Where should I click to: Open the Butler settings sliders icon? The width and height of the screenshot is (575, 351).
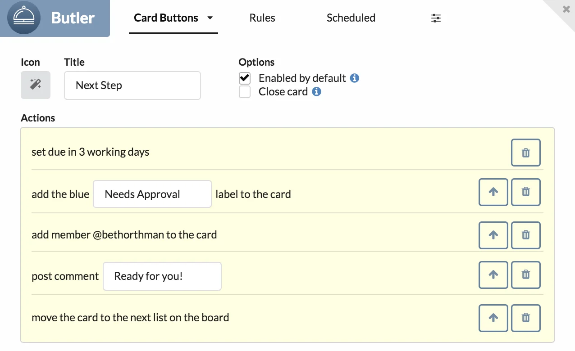435,18
